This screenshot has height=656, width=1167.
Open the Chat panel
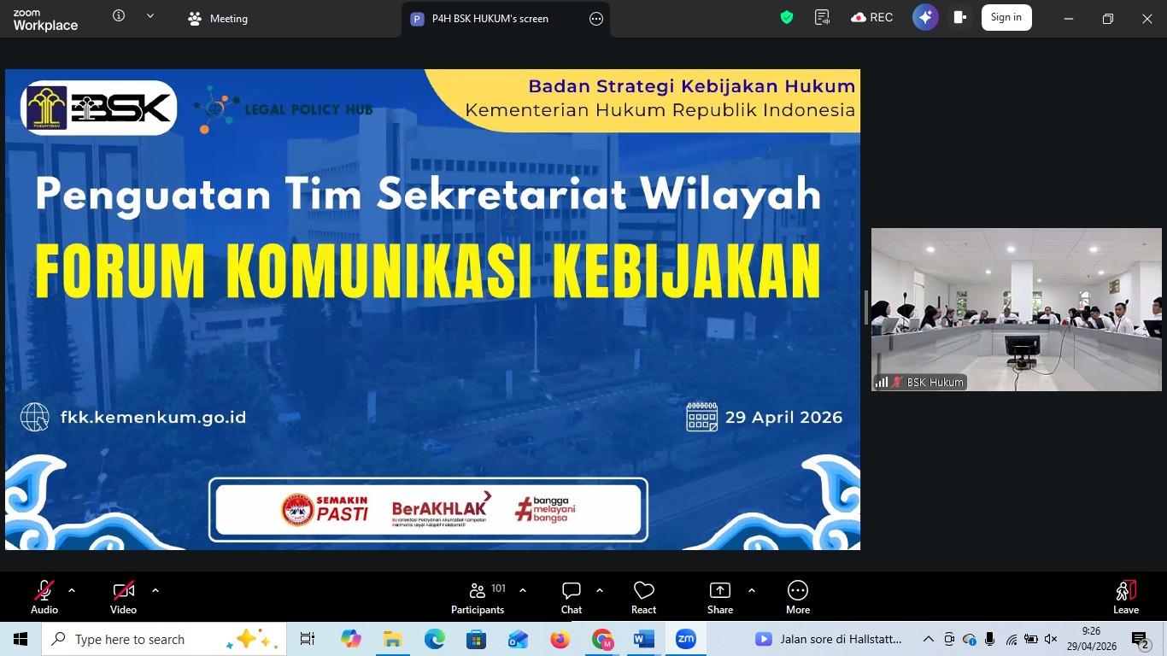coord(572,596)
